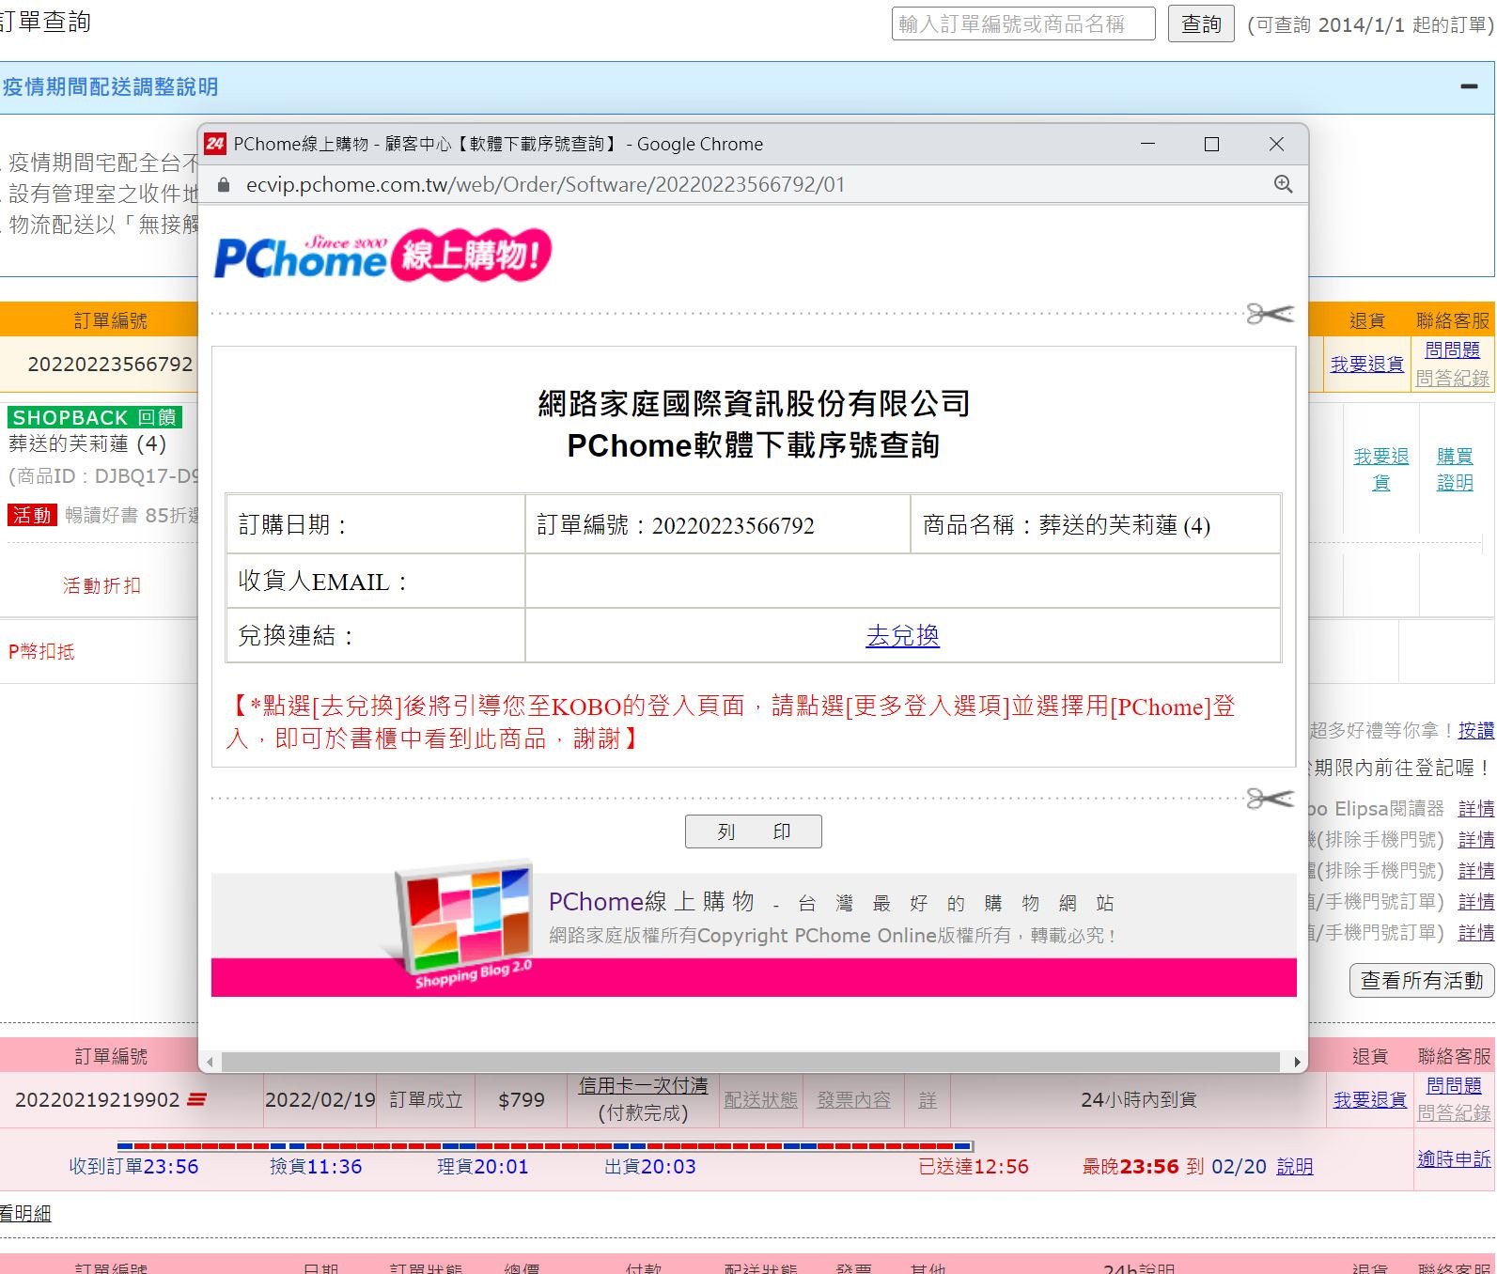Click the Shopping Blog 2.0 image

[463, 924]
